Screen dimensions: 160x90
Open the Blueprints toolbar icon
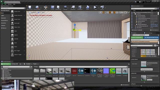tap(73, 8)
